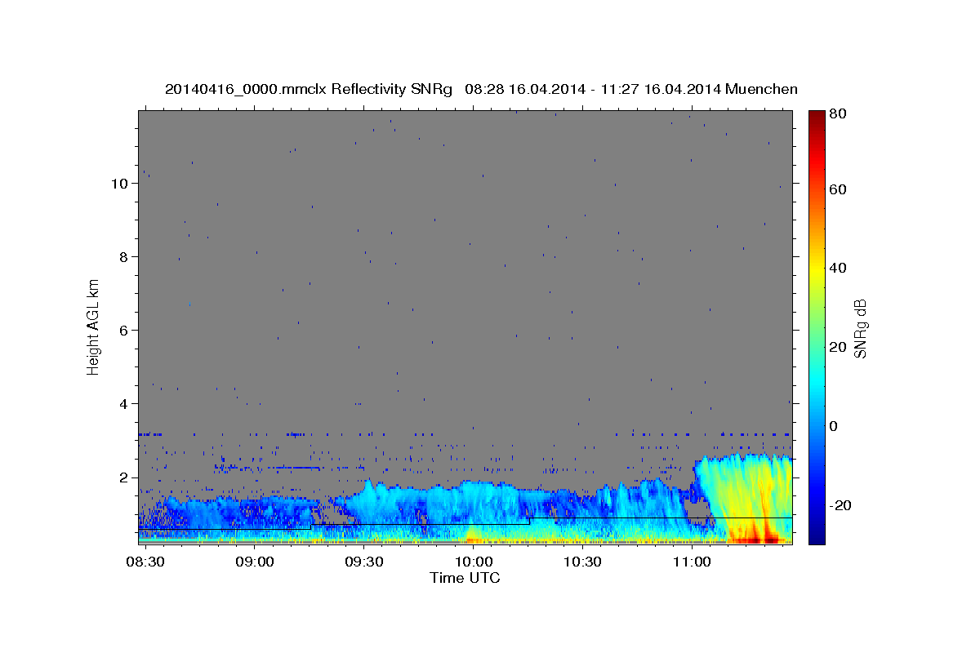Click the height axis label 2

122,478
